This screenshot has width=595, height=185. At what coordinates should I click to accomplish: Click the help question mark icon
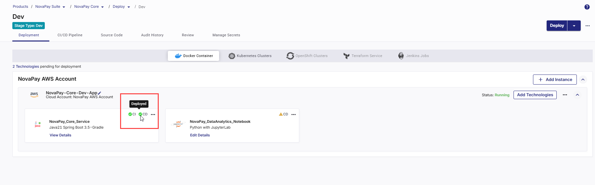[x=587, y=7]
